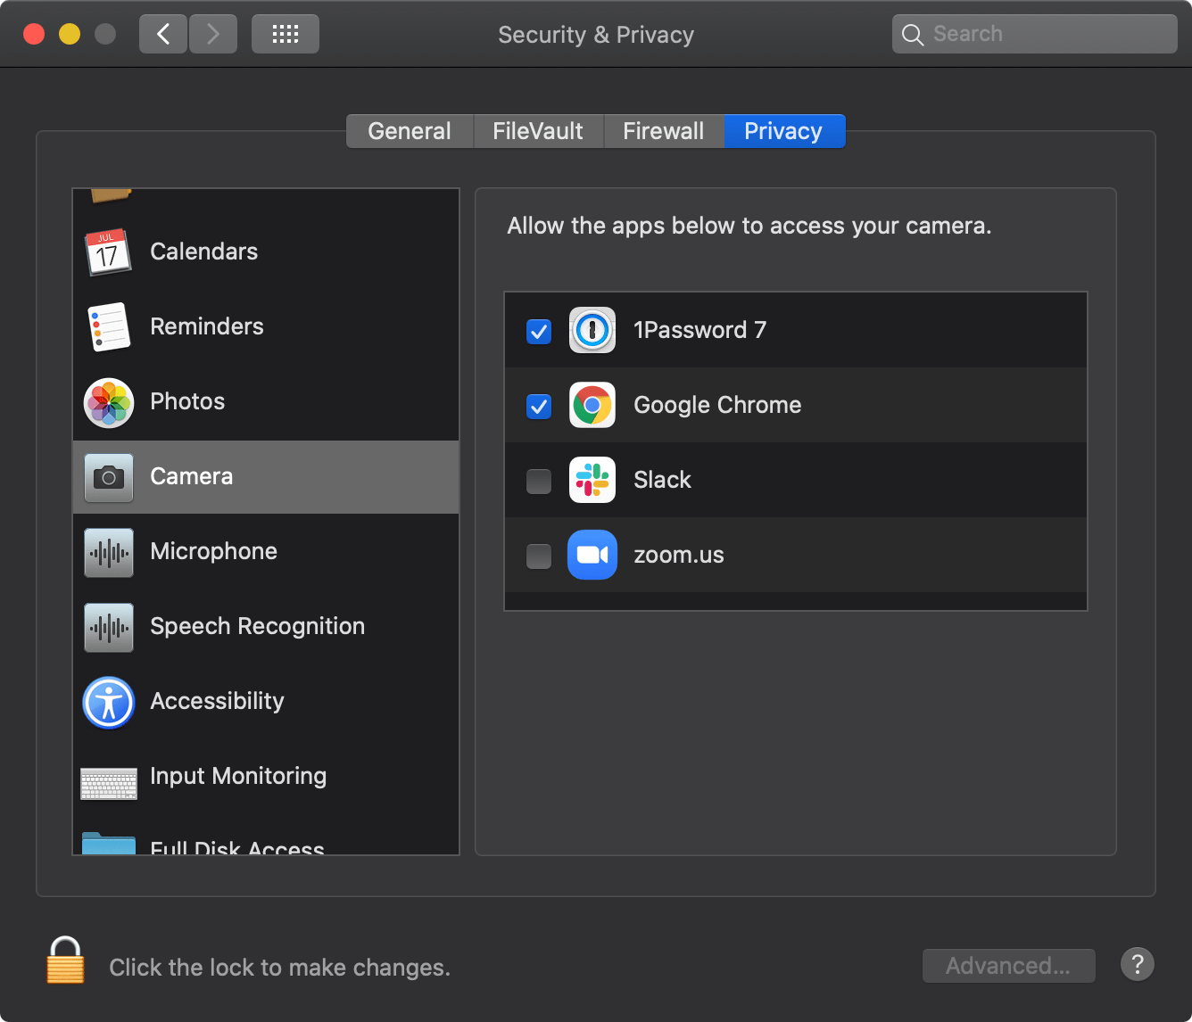Uncheck camera access for Google Chrome
Viewport: 1192px width, 1022px height.
[x=539, y=406]
